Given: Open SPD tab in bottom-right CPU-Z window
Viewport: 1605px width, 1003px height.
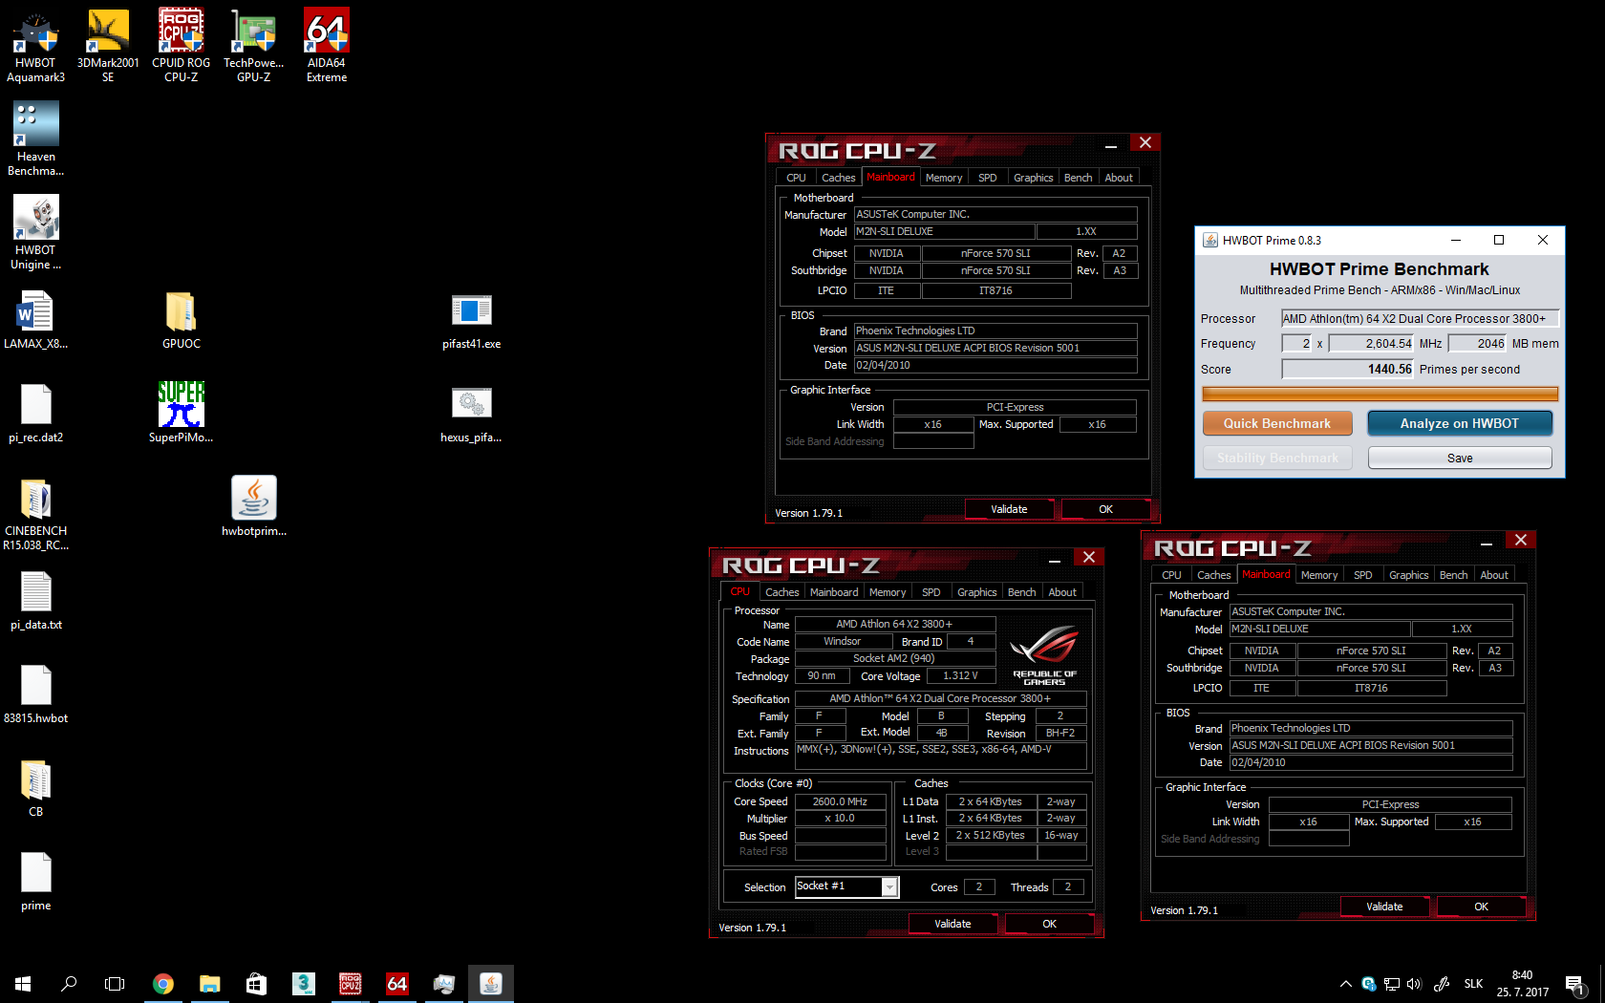Looking at the screenshot, I should (1363, 575).
